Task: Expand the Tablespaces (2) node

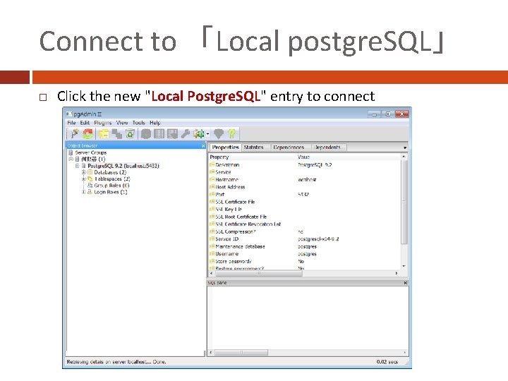Action: click(83, 179)
